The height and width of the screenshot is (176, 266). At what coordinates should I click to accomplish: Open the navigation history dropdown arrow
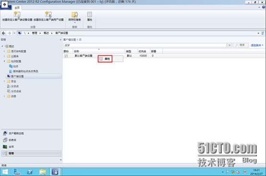click(x=14, y=33)
